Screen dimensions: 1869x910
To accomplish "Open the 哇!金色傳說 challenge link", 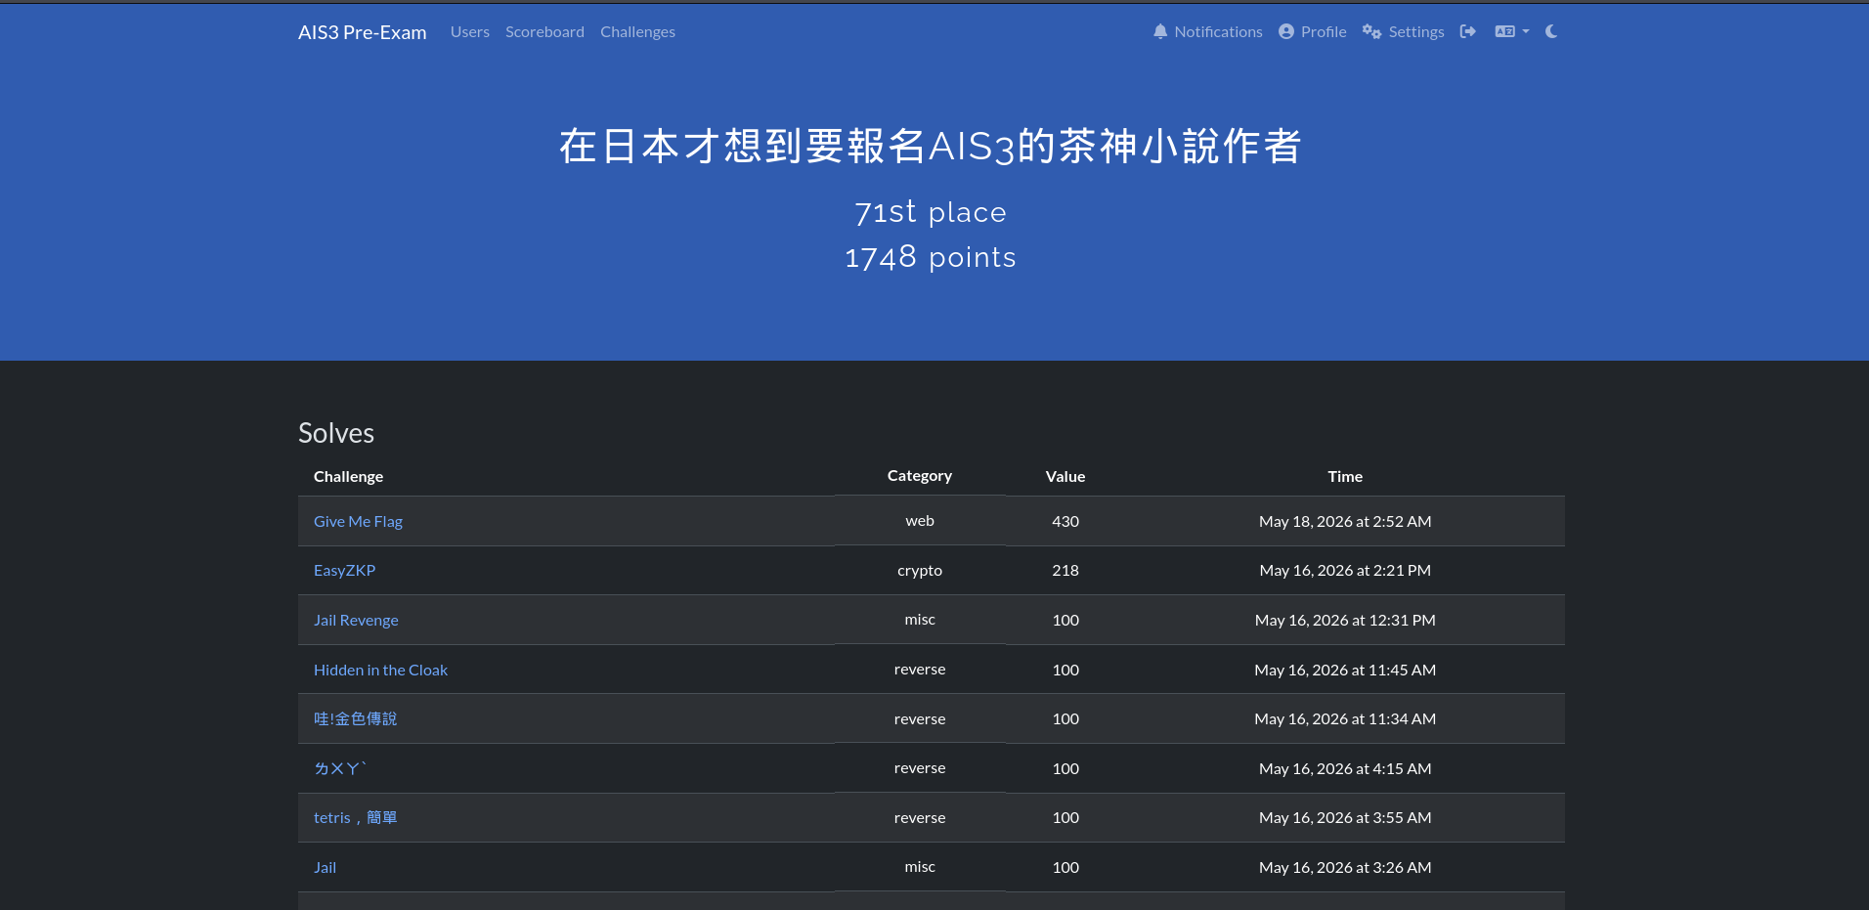I will pyautogui.click(x=355, y=719).
